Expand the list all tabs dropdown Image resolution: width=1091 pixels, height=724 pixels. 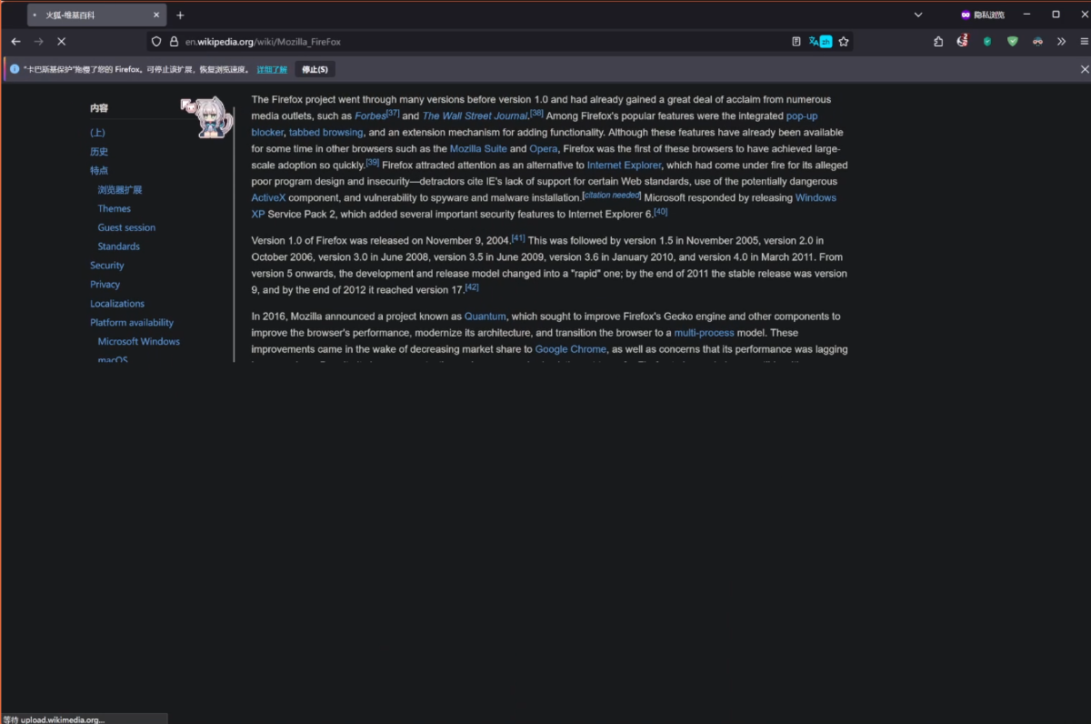[x=917, y=15]
